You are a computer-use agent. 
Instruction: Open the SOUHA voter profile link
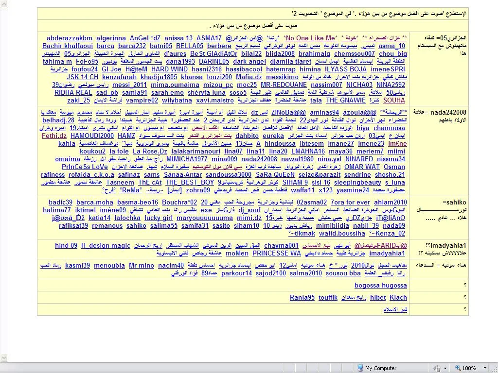394,101
